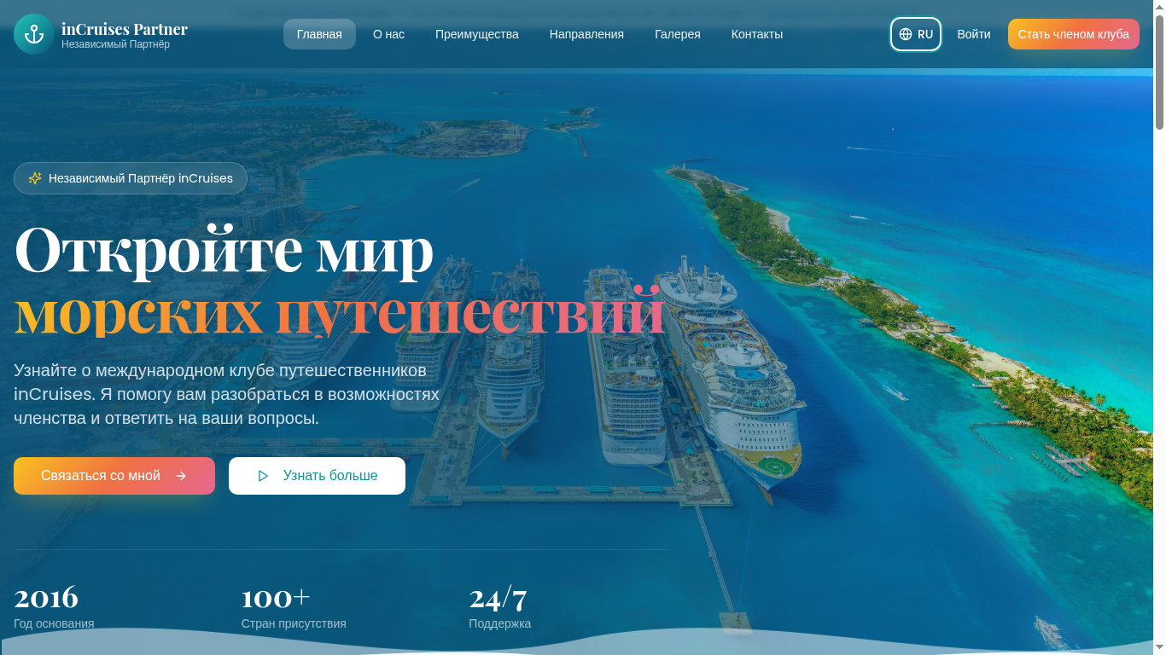1166x655 pixels.
Task: Go to the Главная nav tab
Action: point(319,34)
